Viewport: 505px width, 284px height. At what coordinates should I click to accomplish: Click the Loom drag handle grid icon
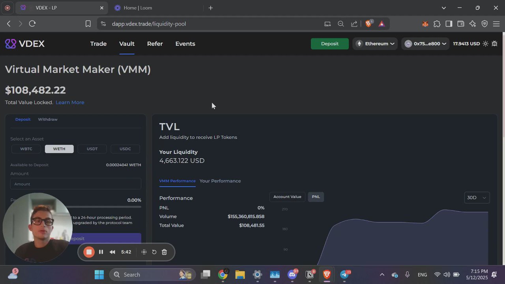pyautogui.click(x=144, y=252)
